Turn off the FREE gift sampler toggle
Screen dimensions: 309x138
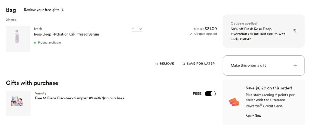(x=210, y=94)
